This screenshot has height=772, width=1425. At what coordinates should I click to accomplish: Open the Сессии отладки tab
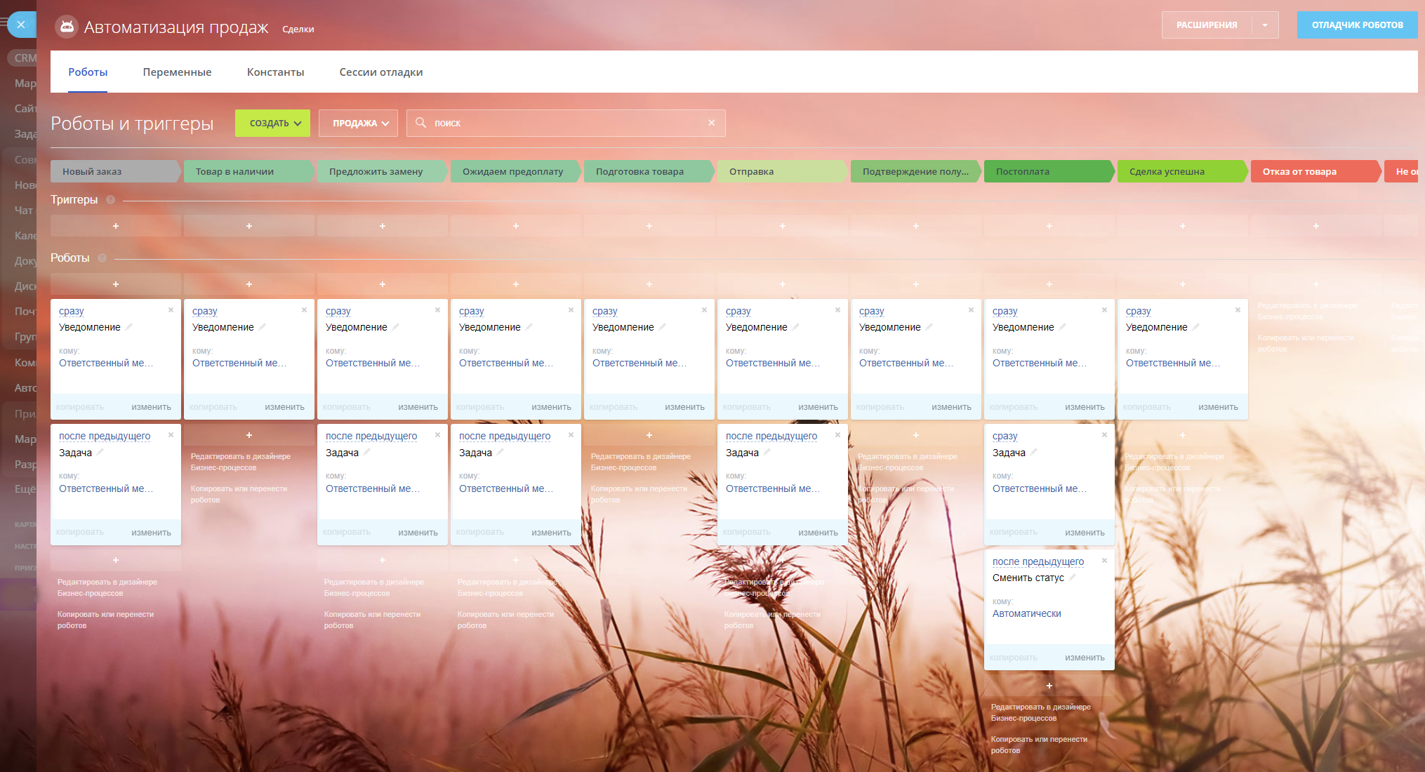[x=380, y=72]
